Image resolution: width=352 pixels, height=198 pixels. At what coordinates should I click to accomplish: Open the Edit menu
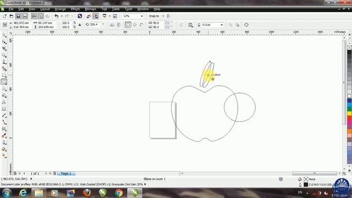click(x=21, y=9)
